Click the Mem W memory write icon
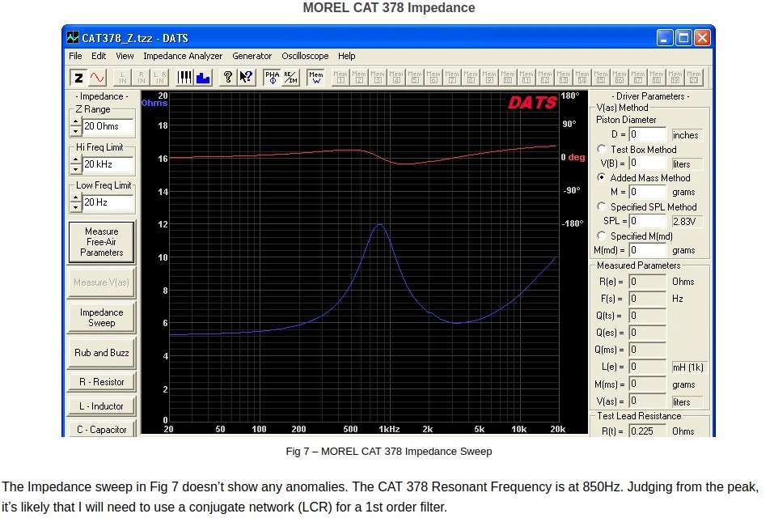This screenshot has width=774, height=518. (316, 78)
